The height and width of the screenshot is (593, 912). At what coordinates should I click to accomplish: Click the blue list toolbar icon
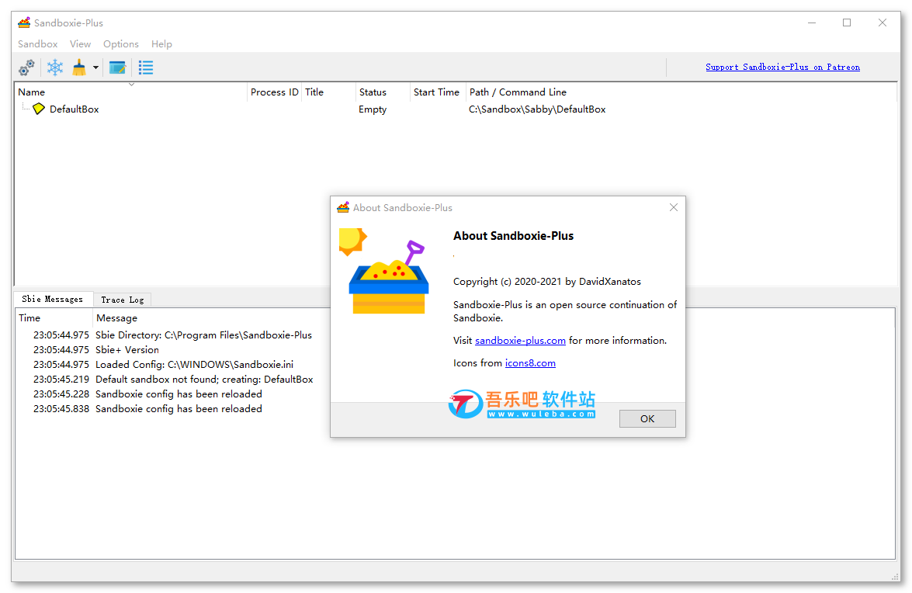point(146,68)
